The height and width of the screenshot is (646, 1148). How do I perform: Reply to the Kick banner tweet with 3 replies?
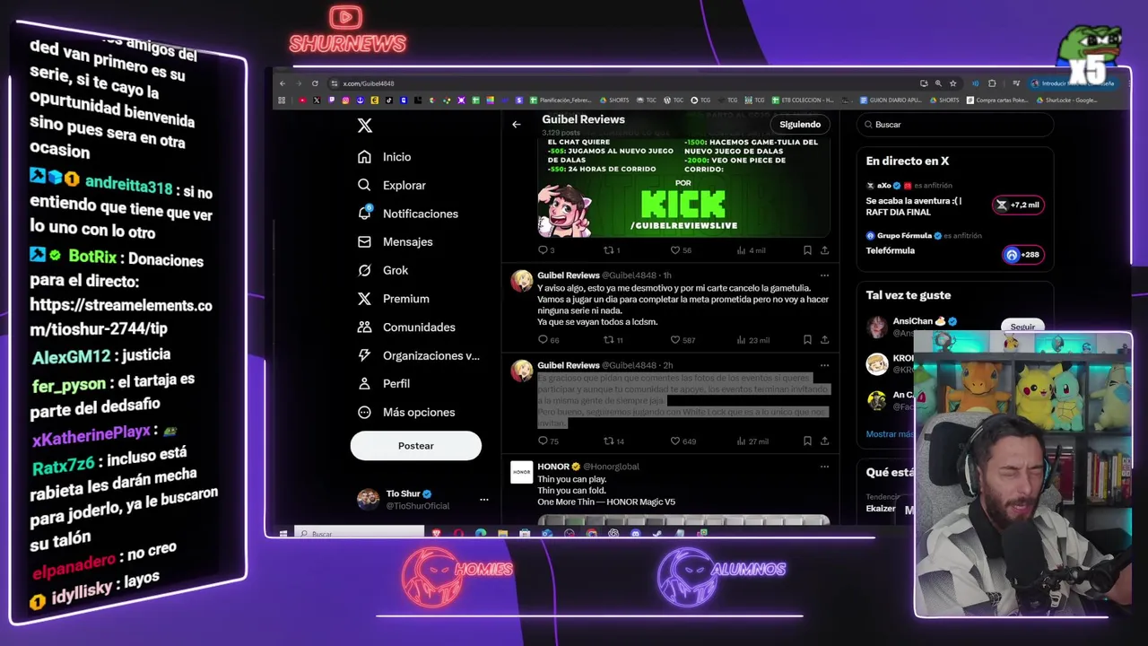(x=545, y=250)
